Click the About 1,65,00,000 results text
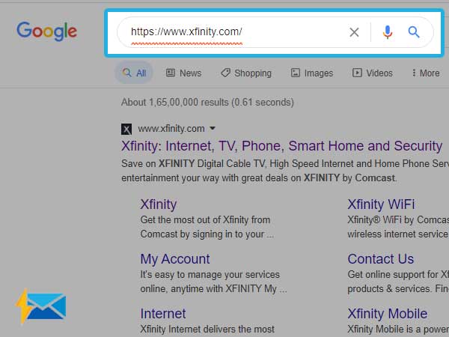Image resolution: width=449 pixels, height=337 pixels. click(207, 103)
